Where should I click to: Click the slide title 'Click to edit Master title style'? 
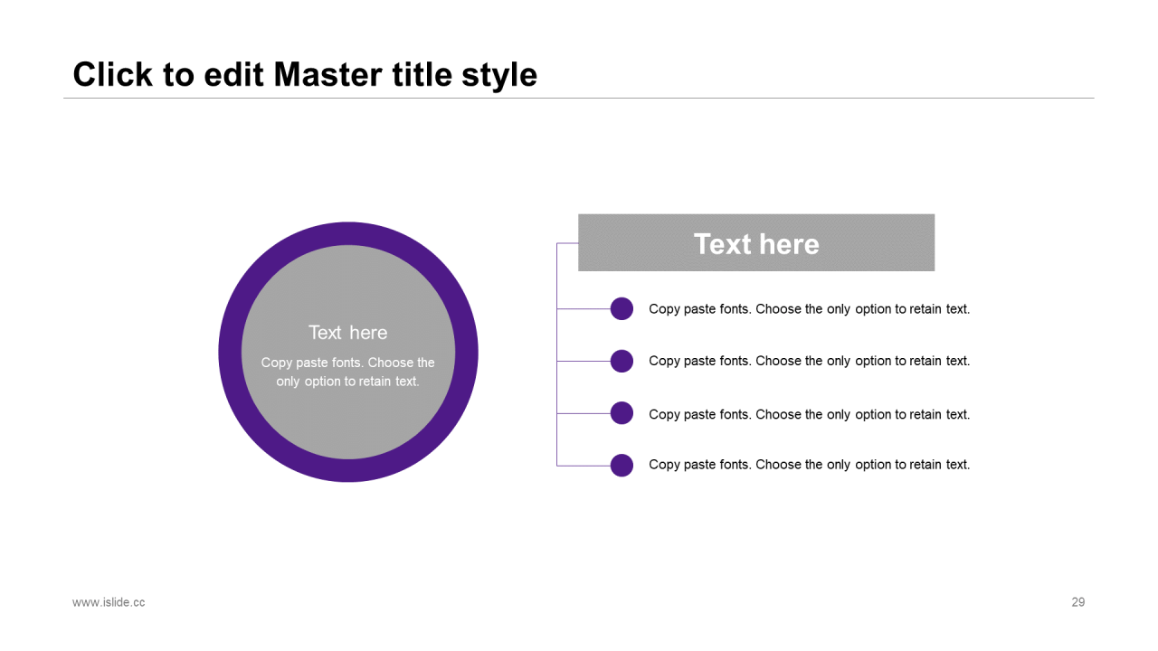click(x=305, y=74)
